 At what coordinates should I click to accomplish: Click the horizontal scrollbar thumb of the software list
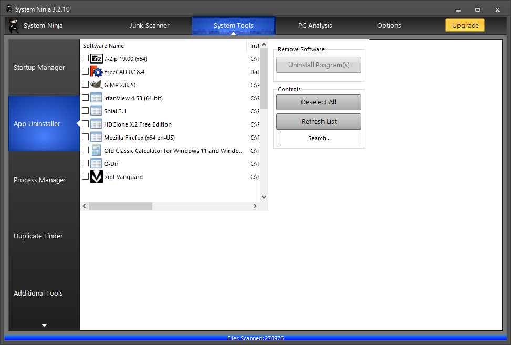[x=121, y=206]
